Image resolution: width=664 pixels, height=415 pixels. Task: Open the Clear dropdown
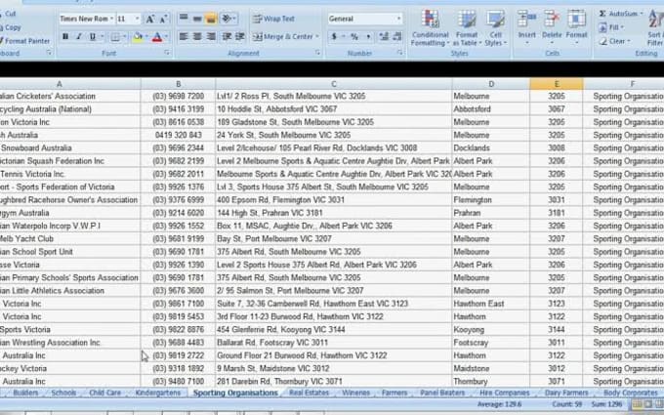click(x=614, y=41)
